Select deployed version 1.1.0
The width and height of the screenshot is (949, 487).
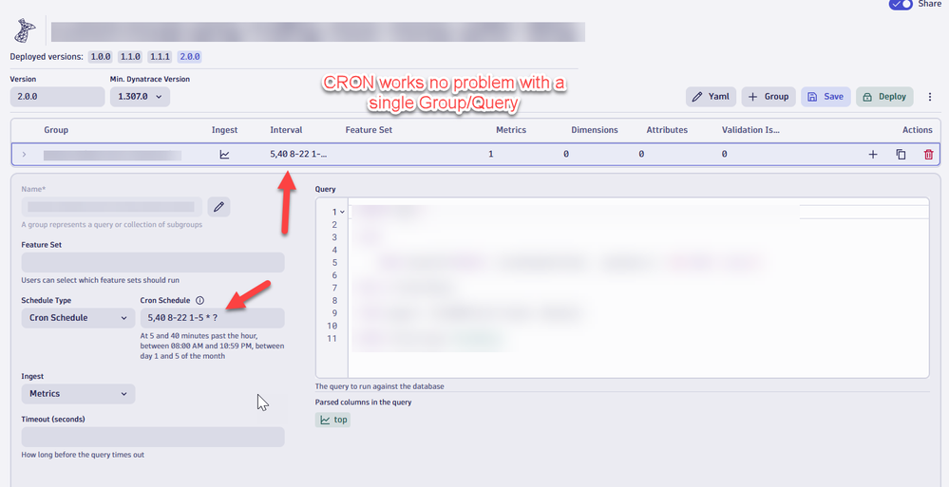click(x=130, y=57)
